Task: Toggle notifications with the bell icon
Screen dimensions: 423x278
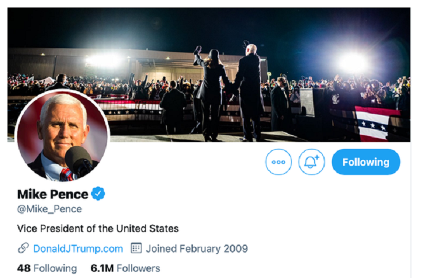Action: [x=311, y=162]
